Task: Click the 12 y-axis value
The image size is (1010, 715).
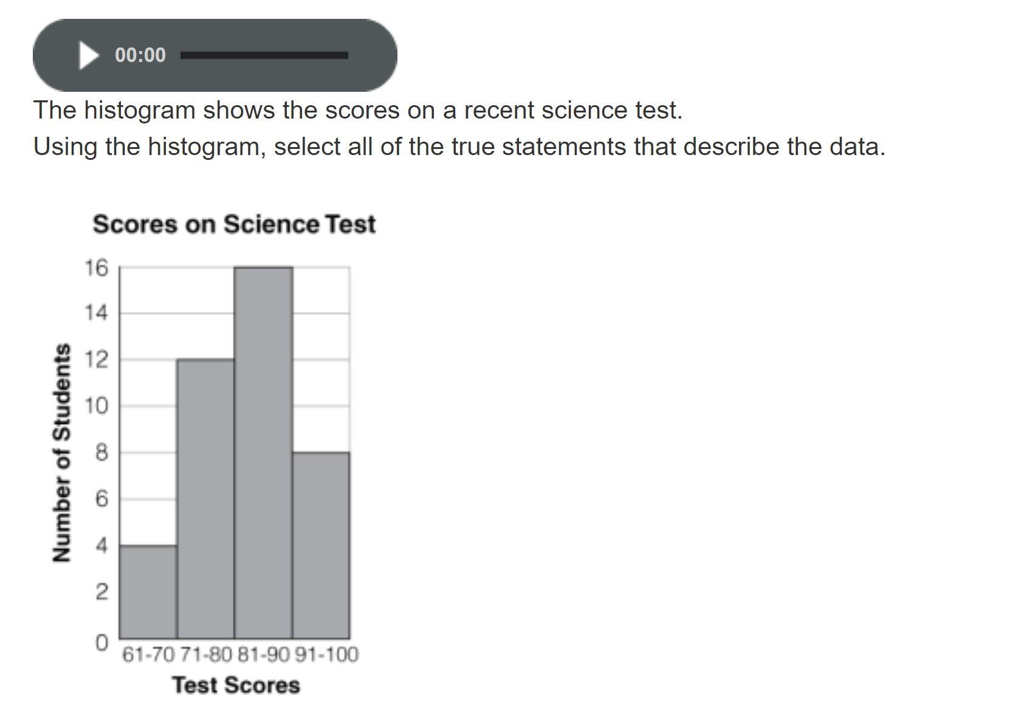Action: click(96, 360)
